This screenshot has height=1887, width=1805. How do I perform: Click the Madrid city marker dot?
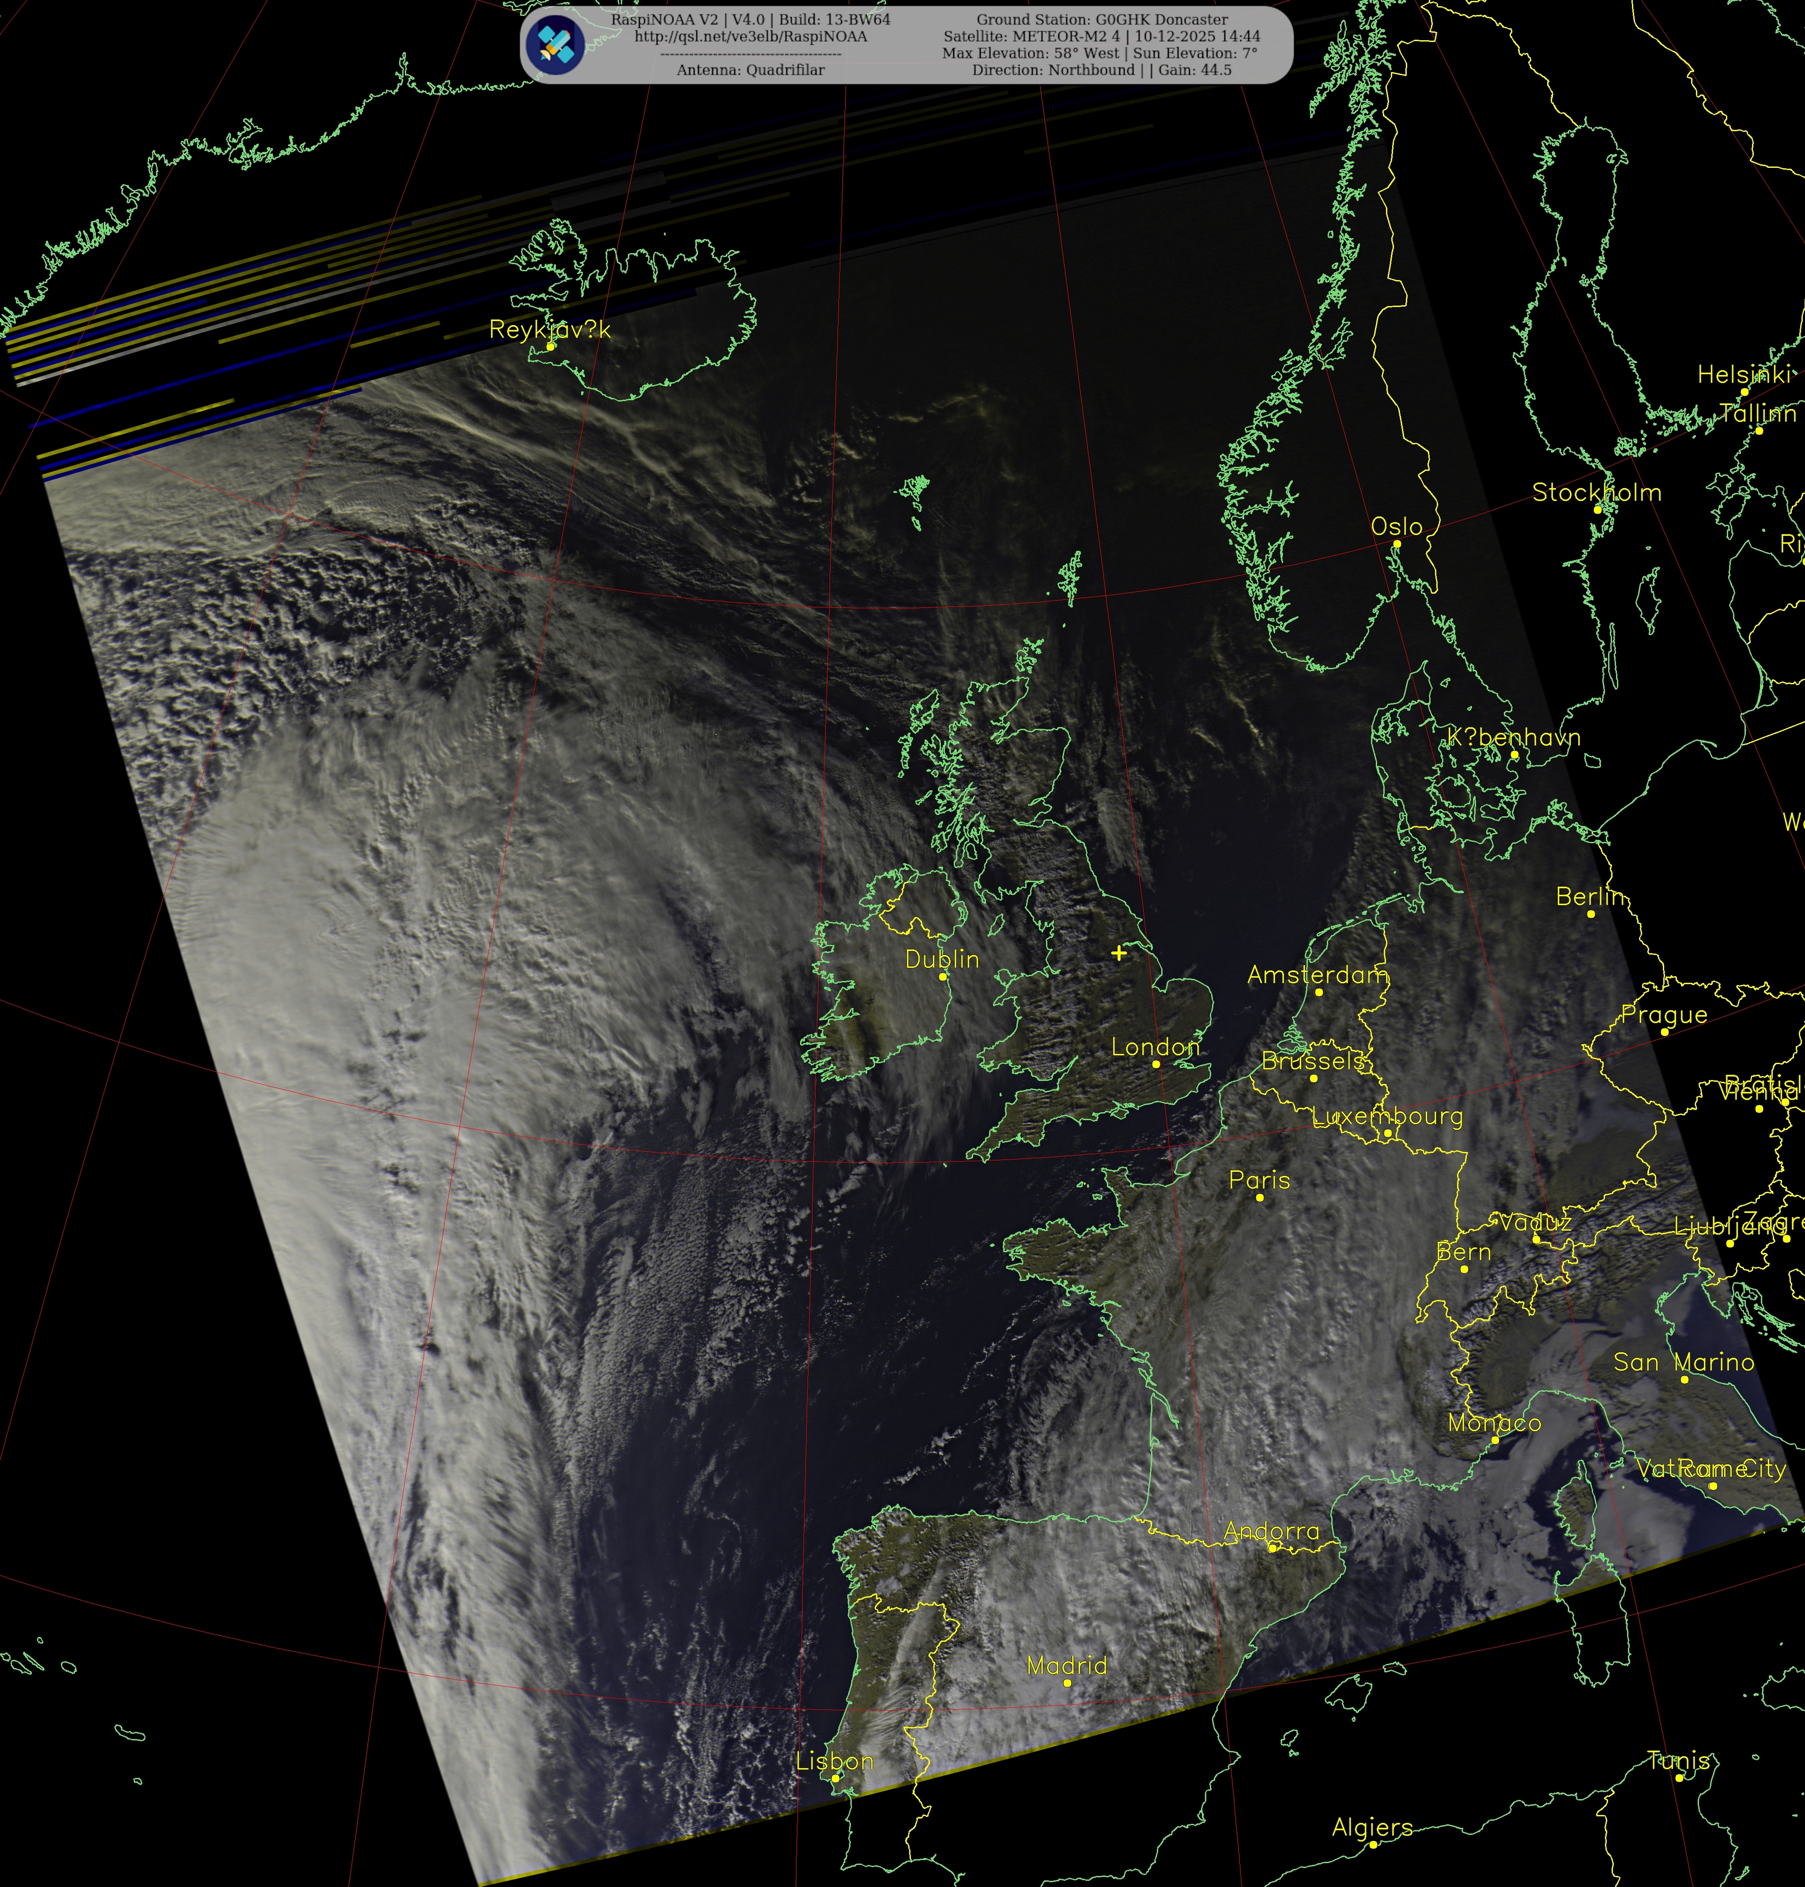(1067, 1683)
